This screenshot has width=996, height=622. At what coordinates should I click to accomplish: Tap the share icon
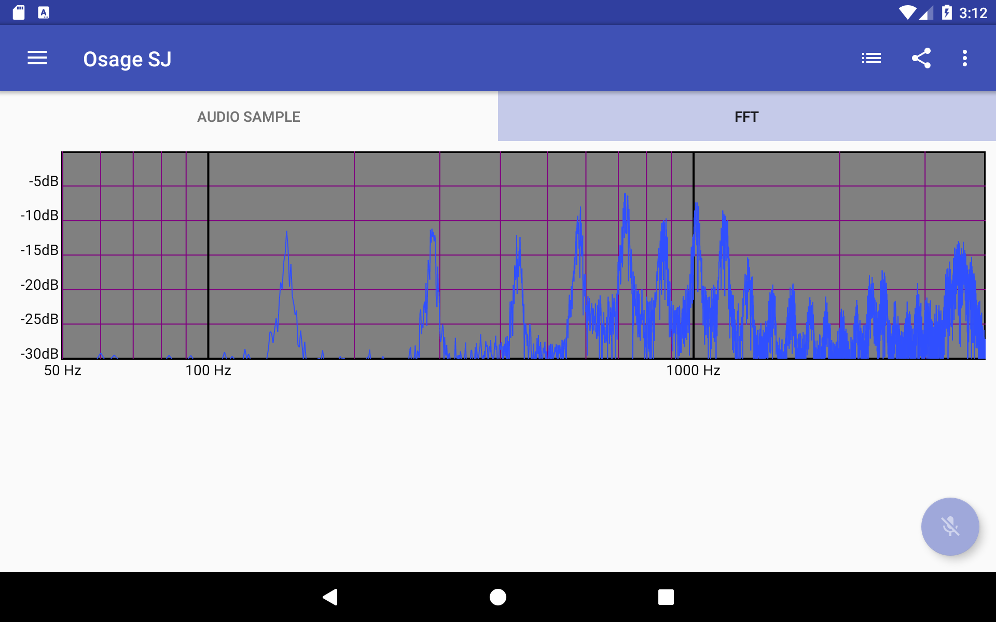921,58
